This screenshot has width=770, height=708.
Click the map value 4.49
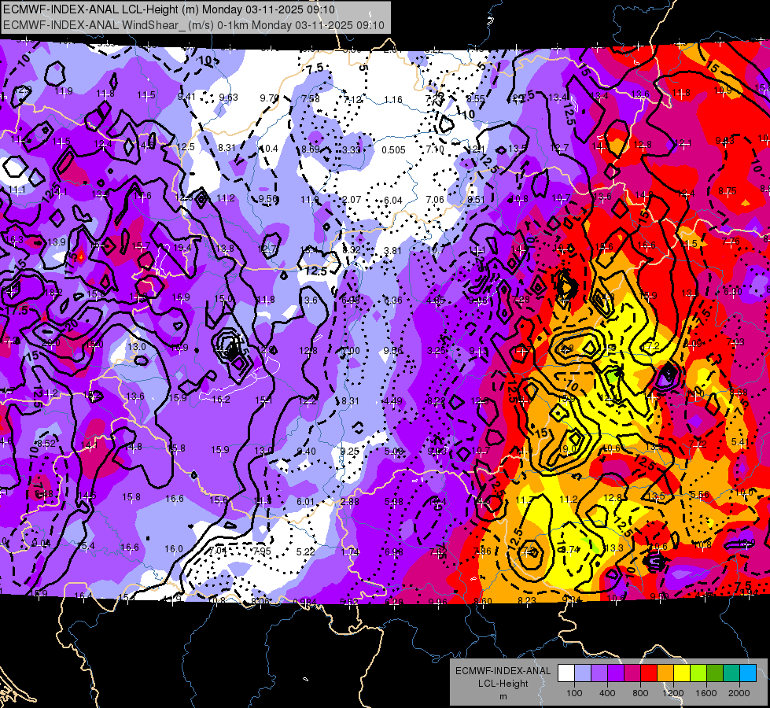click(x=392, y=401)
